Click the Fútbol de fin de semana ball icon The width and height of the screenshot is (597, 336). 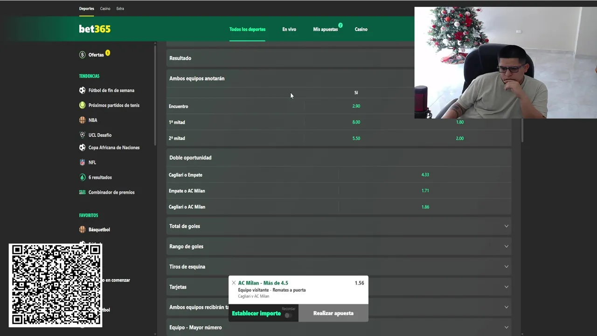click(x=83, y=91)
